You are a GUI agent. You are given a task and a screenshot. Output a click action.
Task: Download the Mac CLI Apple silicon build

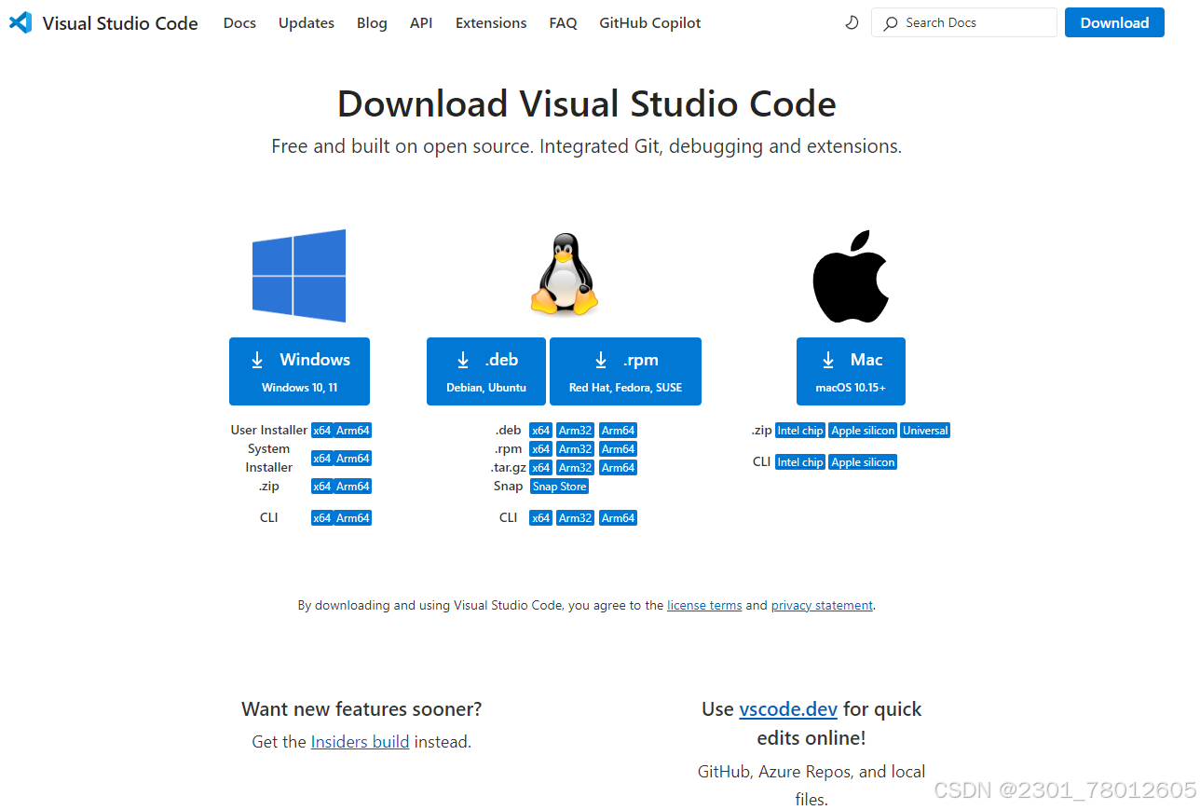pyautogui.click(x=864, y=462)
